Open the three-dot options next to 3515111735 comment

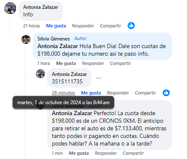tap(99, 78)
